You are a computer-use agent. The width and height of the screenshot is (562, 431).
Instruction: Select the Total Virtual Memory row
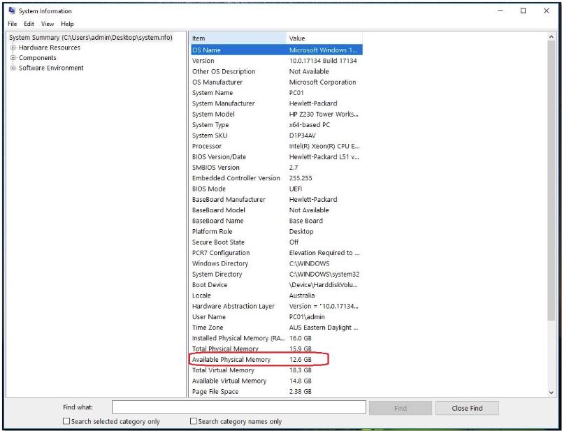click(x=277, y=370)
